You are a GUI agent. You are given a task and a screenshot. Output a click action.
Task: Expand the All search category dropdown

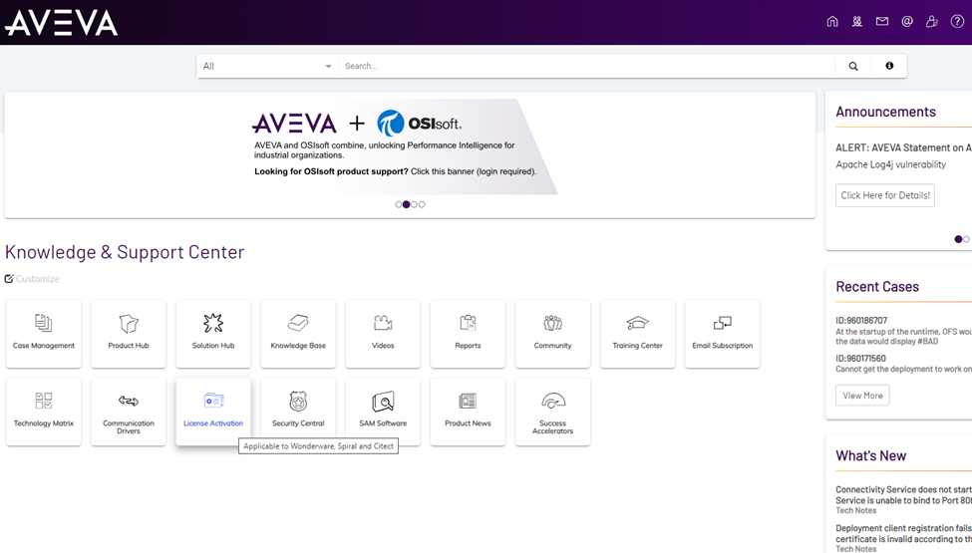267,67
